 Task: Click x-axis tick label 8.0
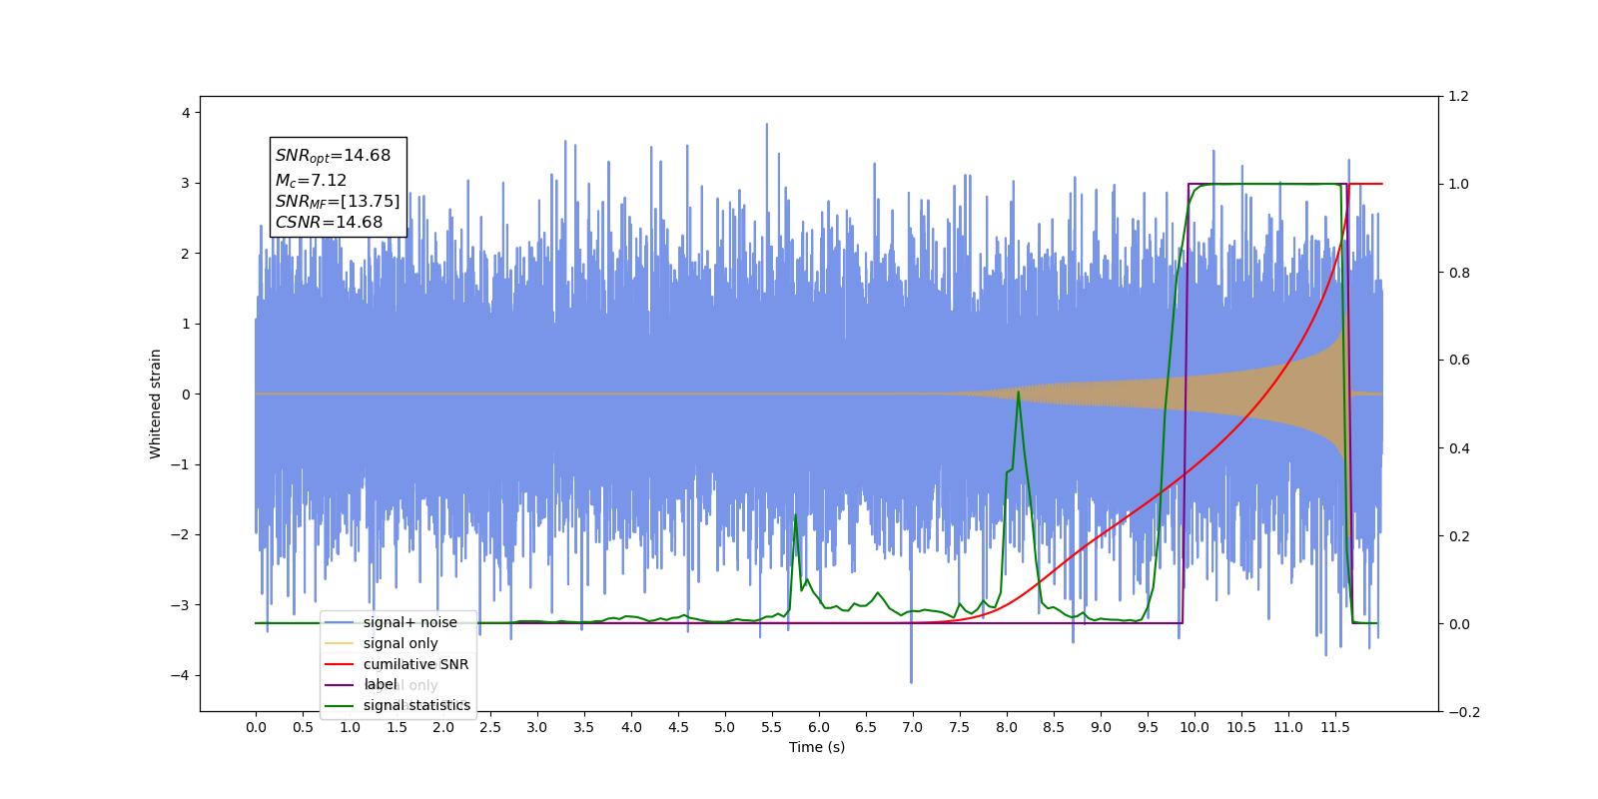[x=1007, y=727]
